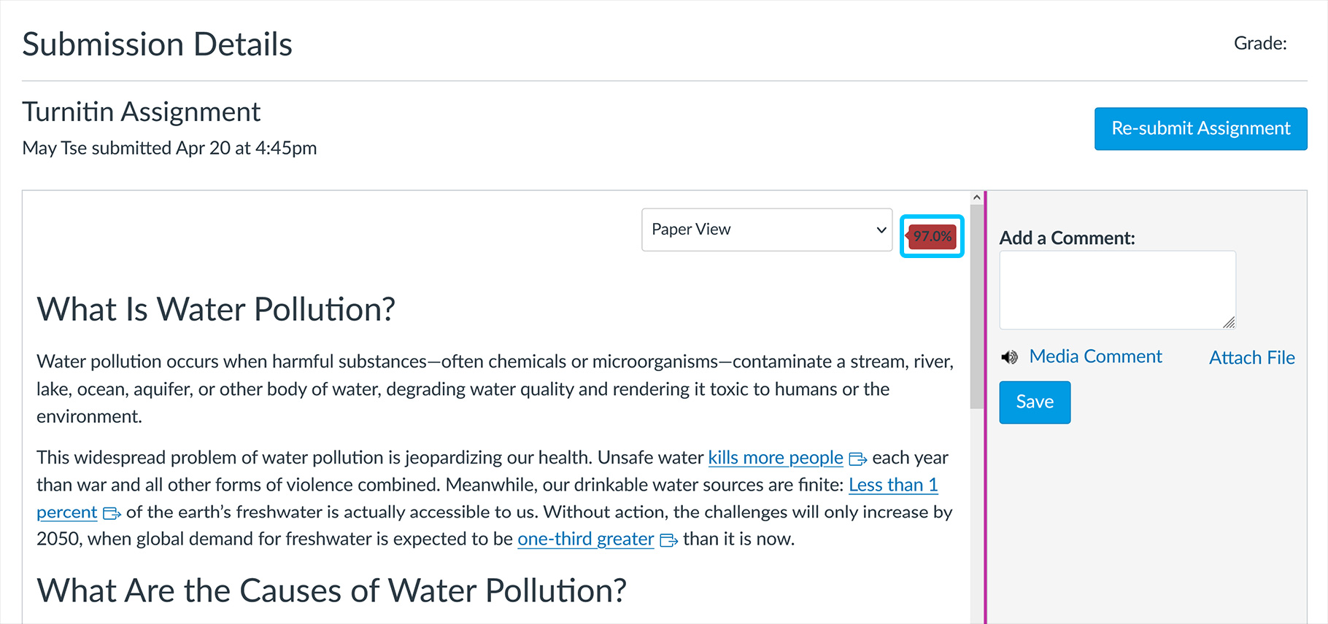
Task: Open the 97.0% Turnitin similarity report badge
Action: tap(932, 236)
